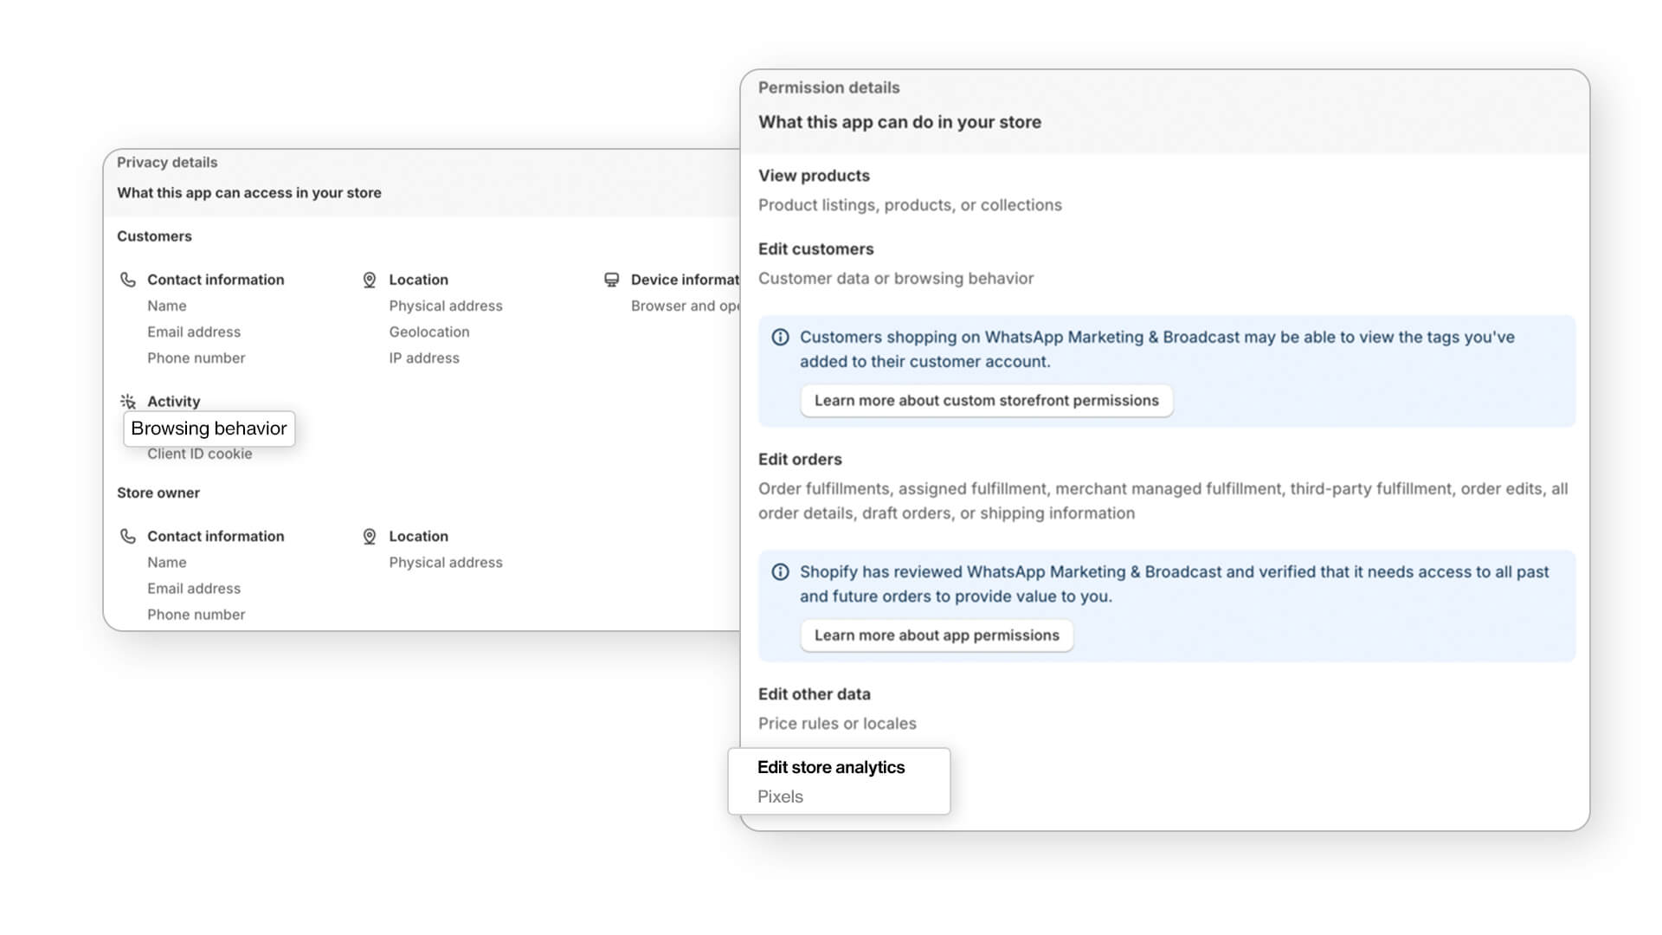This screenshot has height=935, width=1662.
Task: Click the Permission details panel title
Action: click(828, 87)
